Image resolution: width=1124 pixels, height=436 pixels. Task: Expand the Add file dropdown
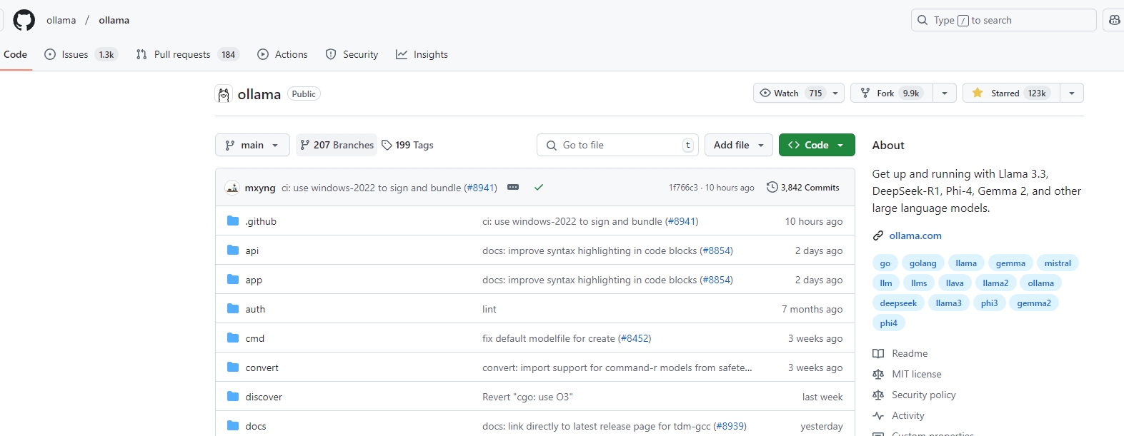tap(739, 145)
